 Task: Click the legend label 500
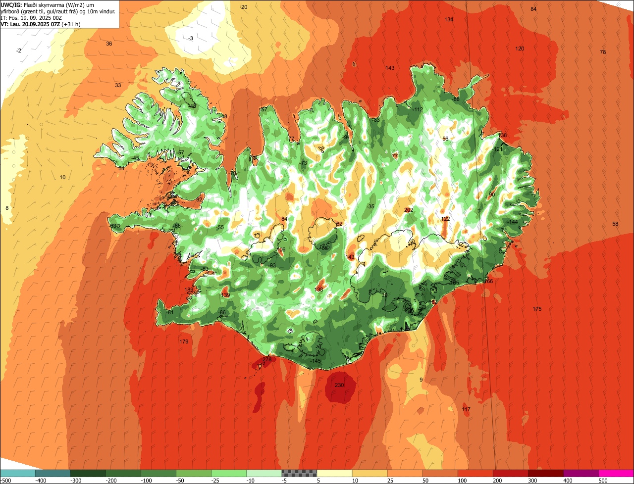pos(603,481)
